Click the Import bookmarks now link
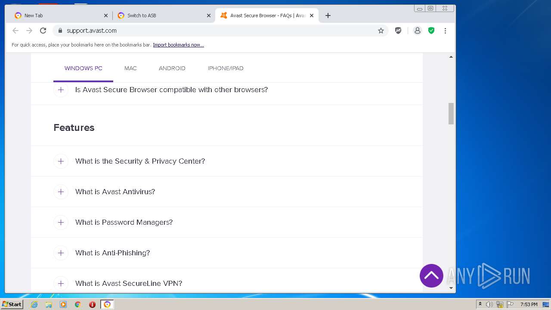Image resolution: width=551 pixels, height=310 pixels. (178, 45)
